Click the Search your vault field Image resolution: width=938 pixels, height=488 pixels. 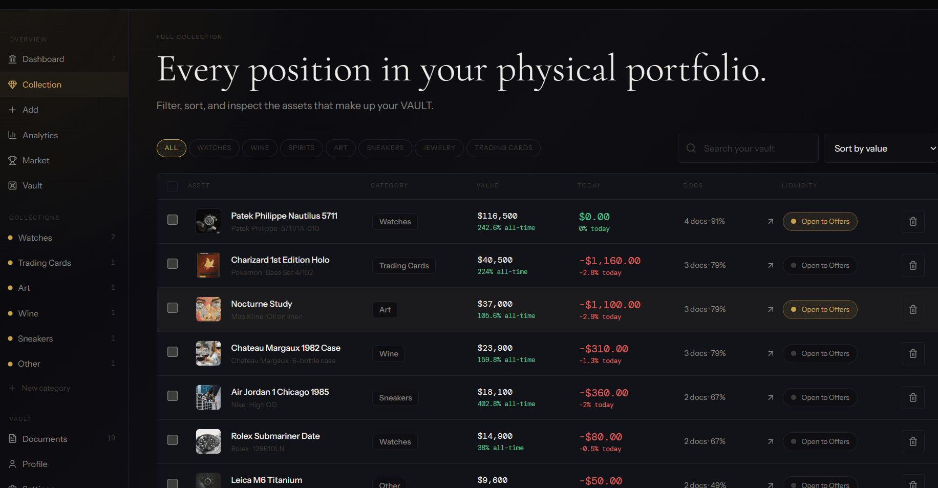click(x=748, y=148)
